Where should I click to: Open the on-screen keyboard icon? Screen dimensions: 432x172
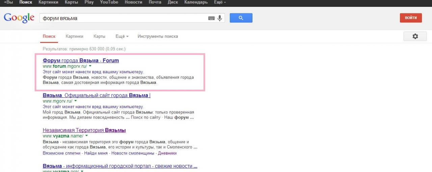(x=211, y=18)
